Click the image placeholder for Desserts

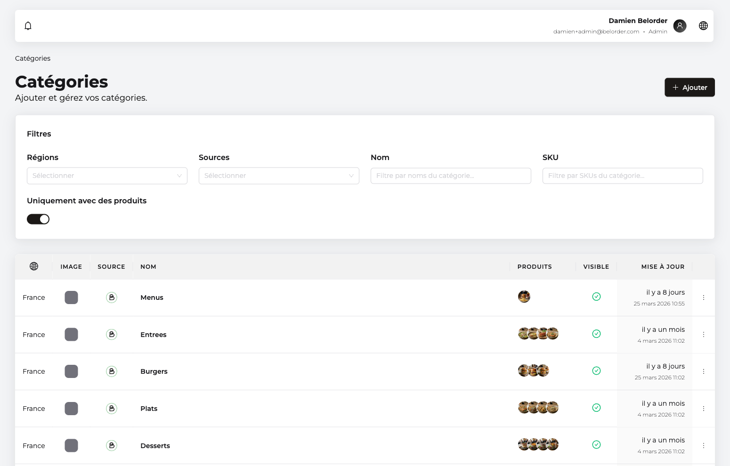(71, 445)
